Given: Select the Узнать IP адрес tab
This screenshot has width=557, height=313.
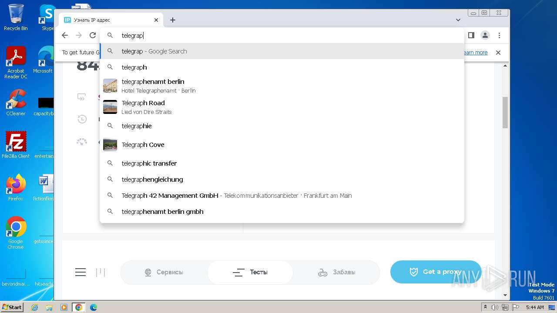Looking at the screenshot, I should click(x=111, y=20).
